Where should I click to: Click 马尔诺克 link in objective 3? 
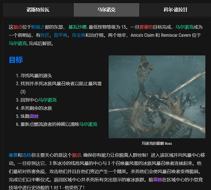(47, 100)
